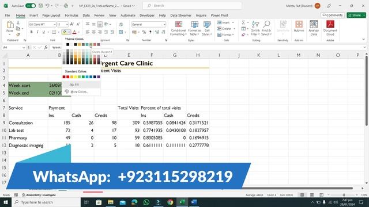Image resolution: width=369 pixels, height=207 pixels.
Task: Switch to Page Break Preview in status bar
Action: click(x=322, y=195)
